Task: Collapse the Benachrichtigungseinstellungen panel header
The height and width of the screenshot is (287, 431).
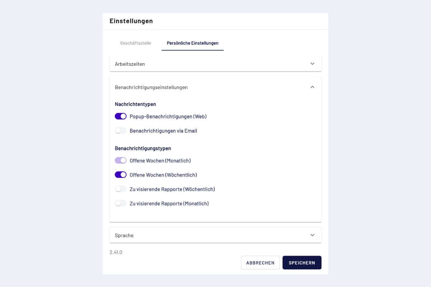Action: click(151, 87)
